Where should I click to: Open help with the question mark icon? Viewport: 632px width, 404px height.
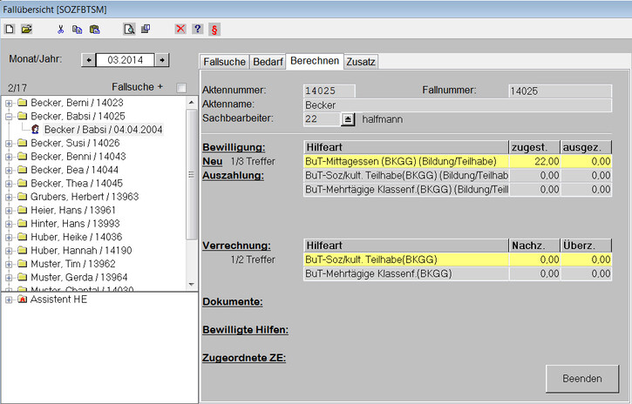click(197, 29)
